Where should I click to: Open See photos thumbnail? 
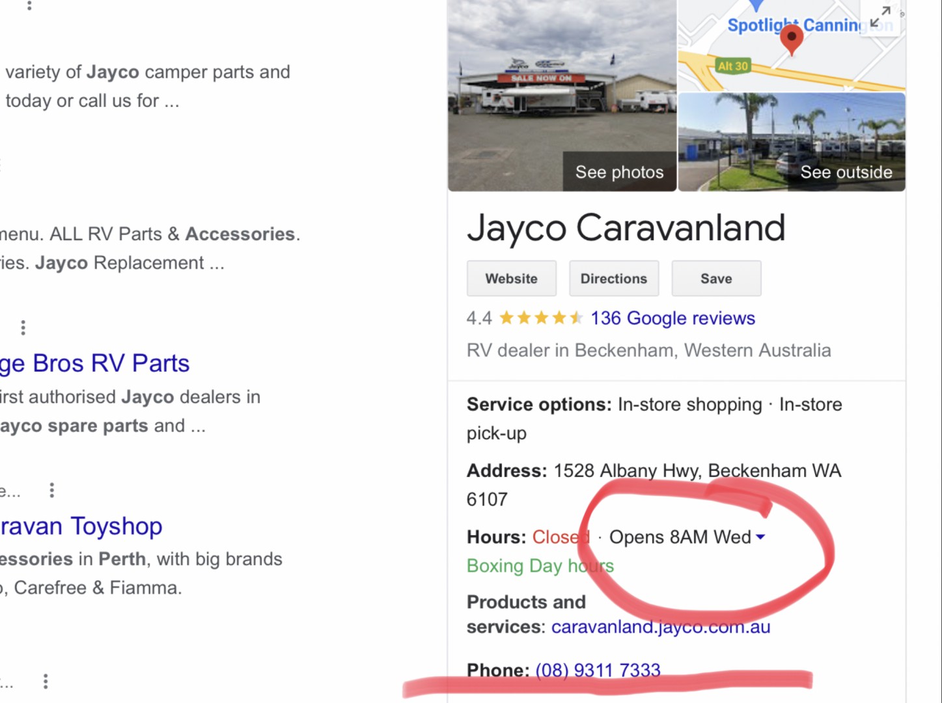(562, 96)
